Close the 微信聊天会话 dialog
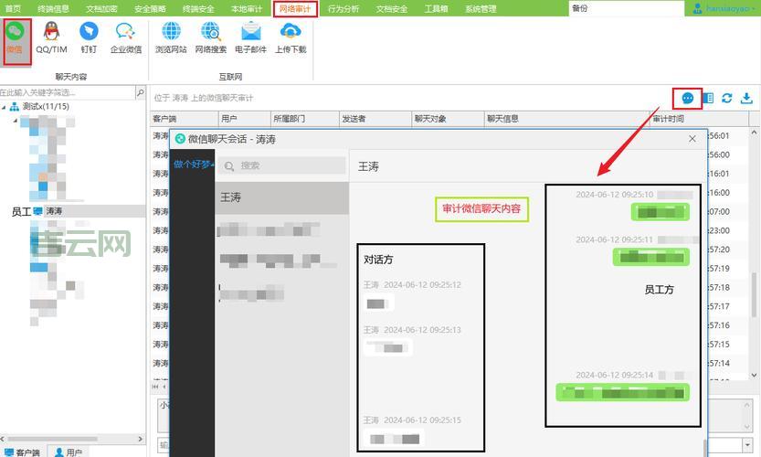761x457 pixels. coord(692,139)
